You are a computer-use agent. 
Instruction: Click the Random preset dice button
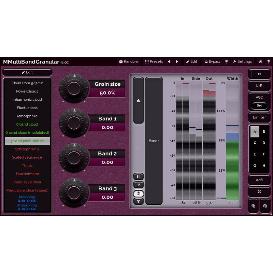pyautogui.click(x=129, y=62)
